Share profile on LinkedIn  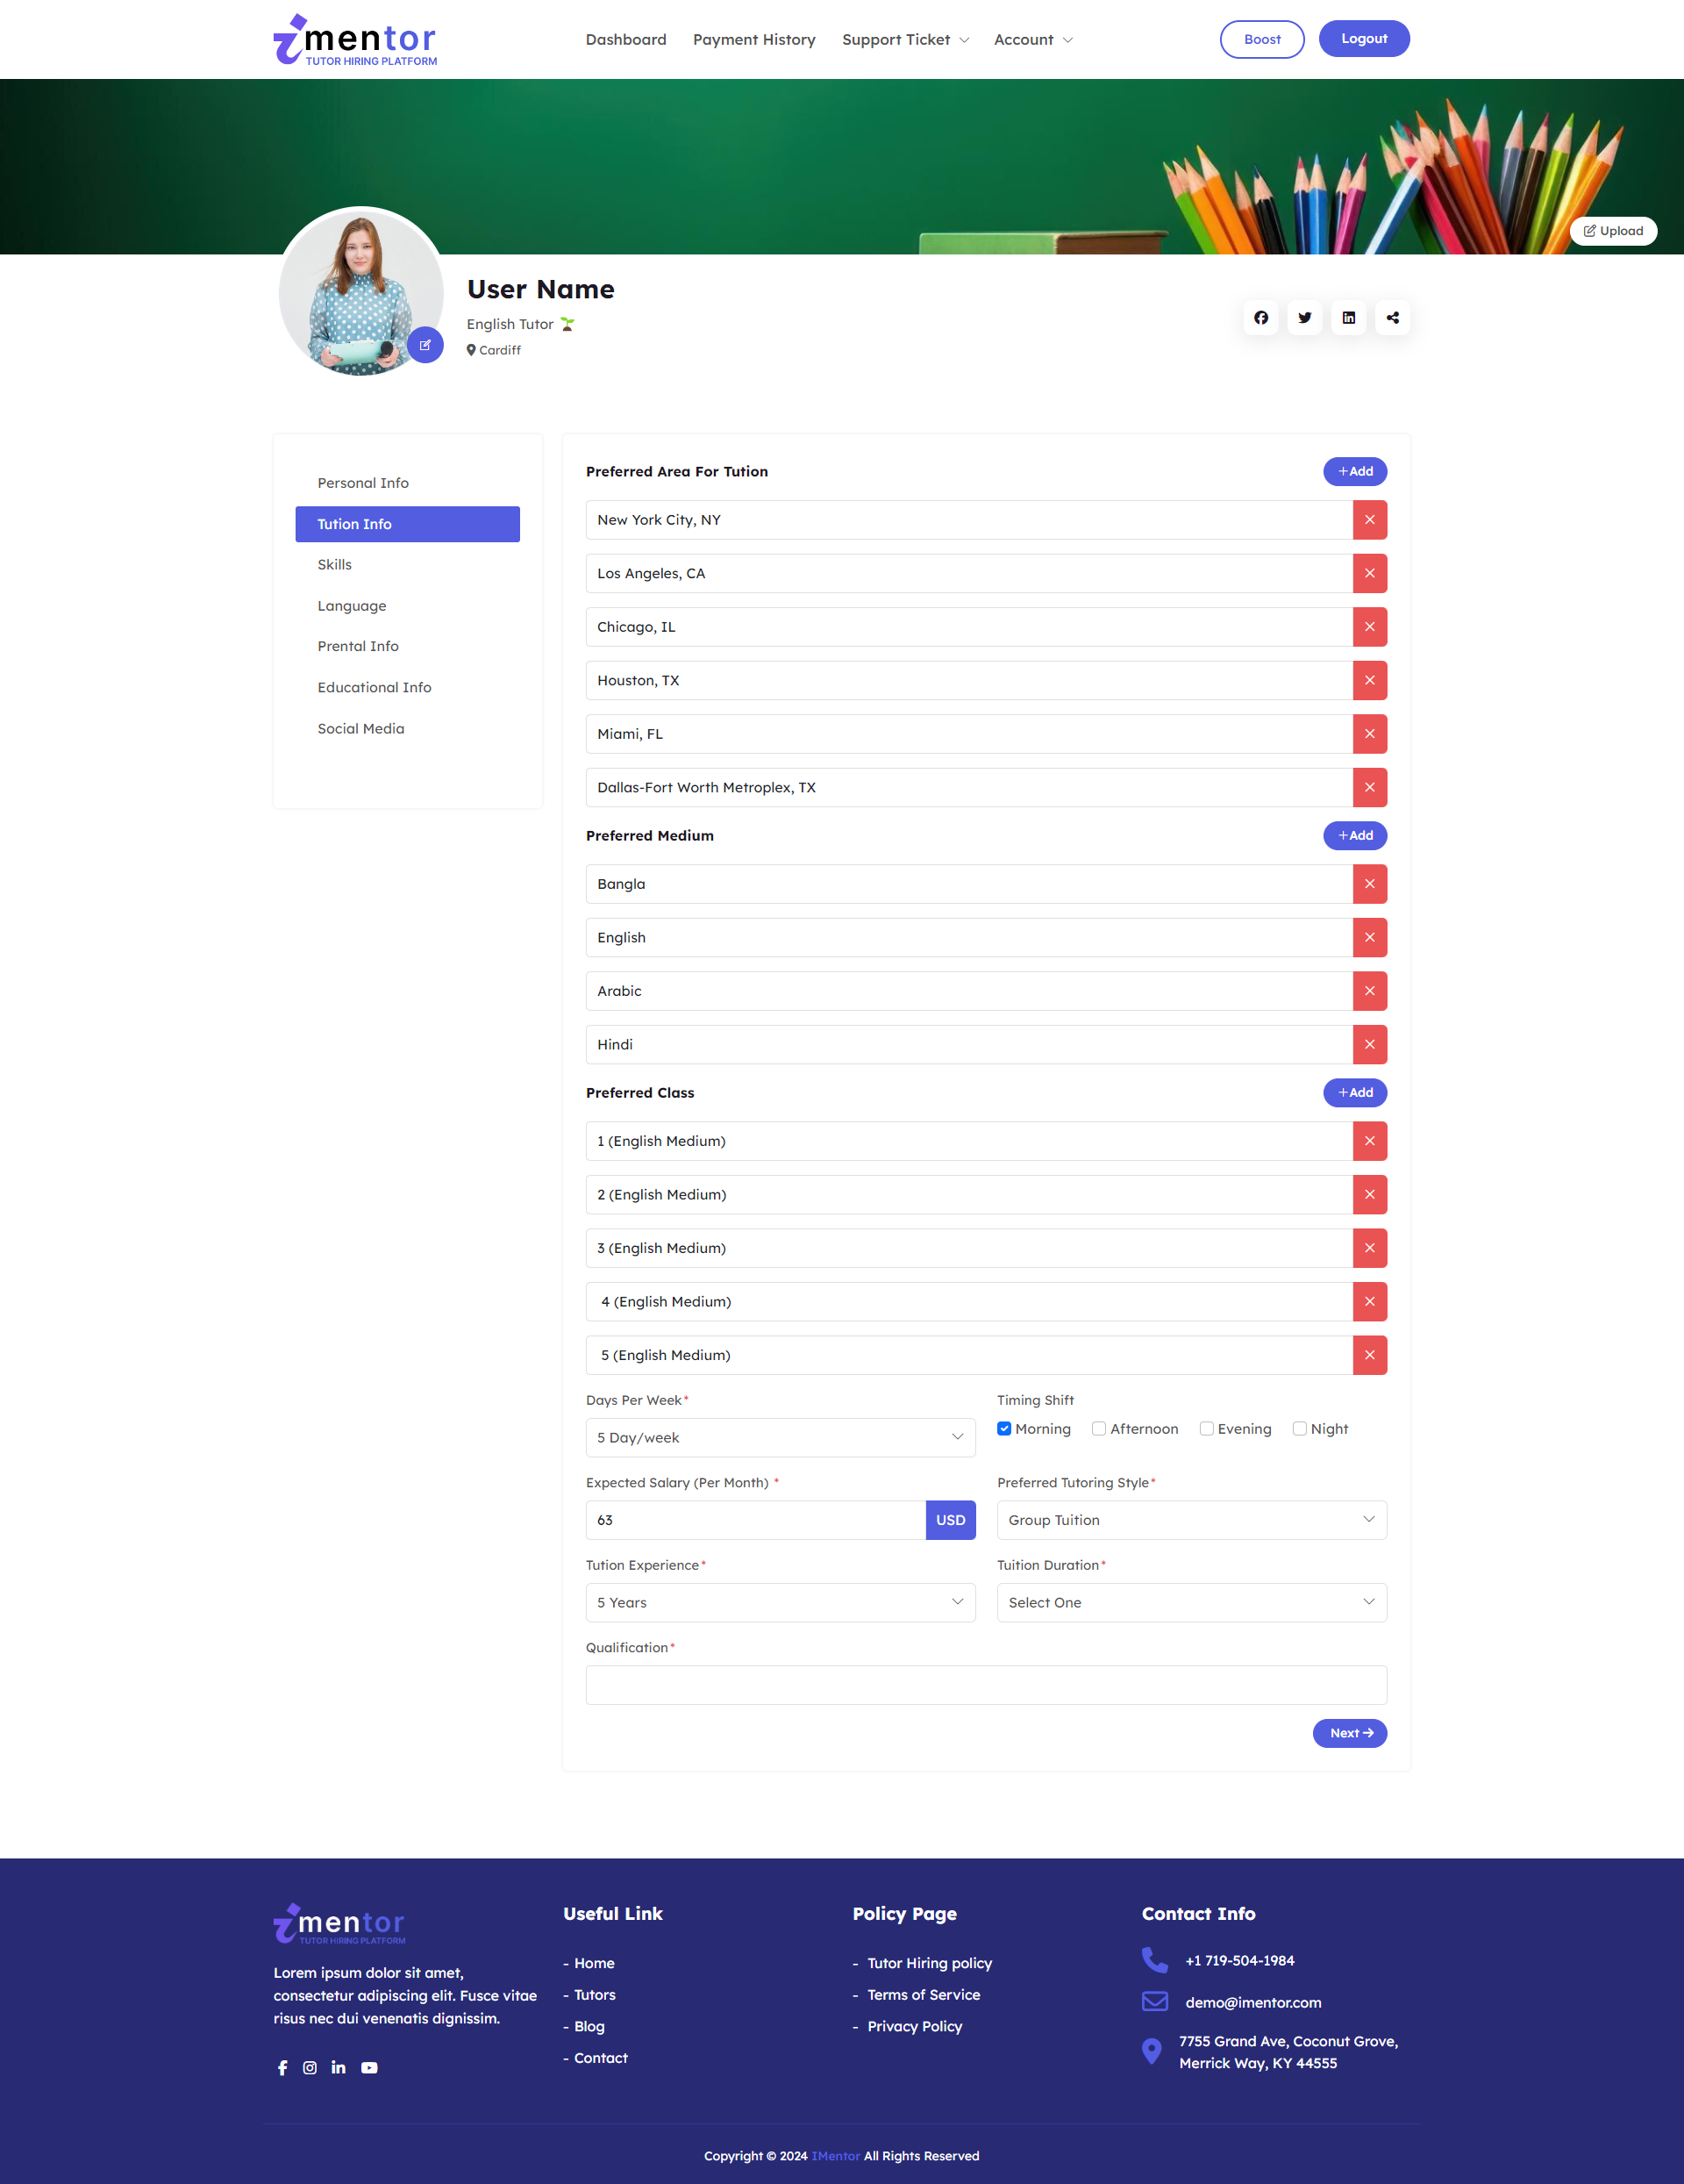pyautogui.click(x=1348, y=318)
